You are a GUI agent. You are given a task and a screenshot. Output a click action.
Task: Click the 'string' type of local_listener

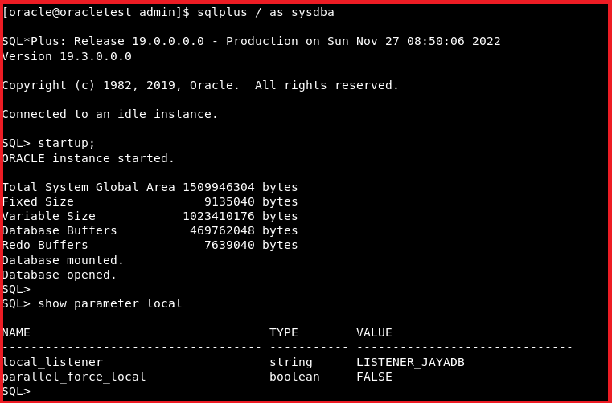291,363
